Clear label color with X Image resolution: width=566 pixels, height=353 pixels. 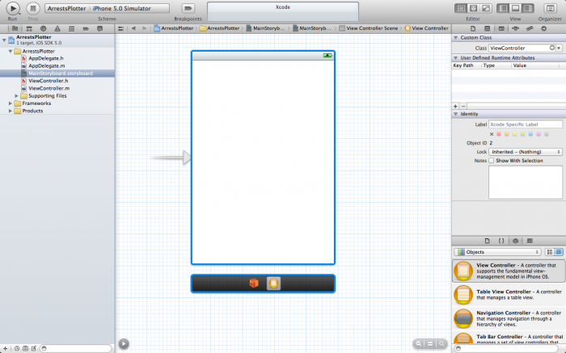492,134
